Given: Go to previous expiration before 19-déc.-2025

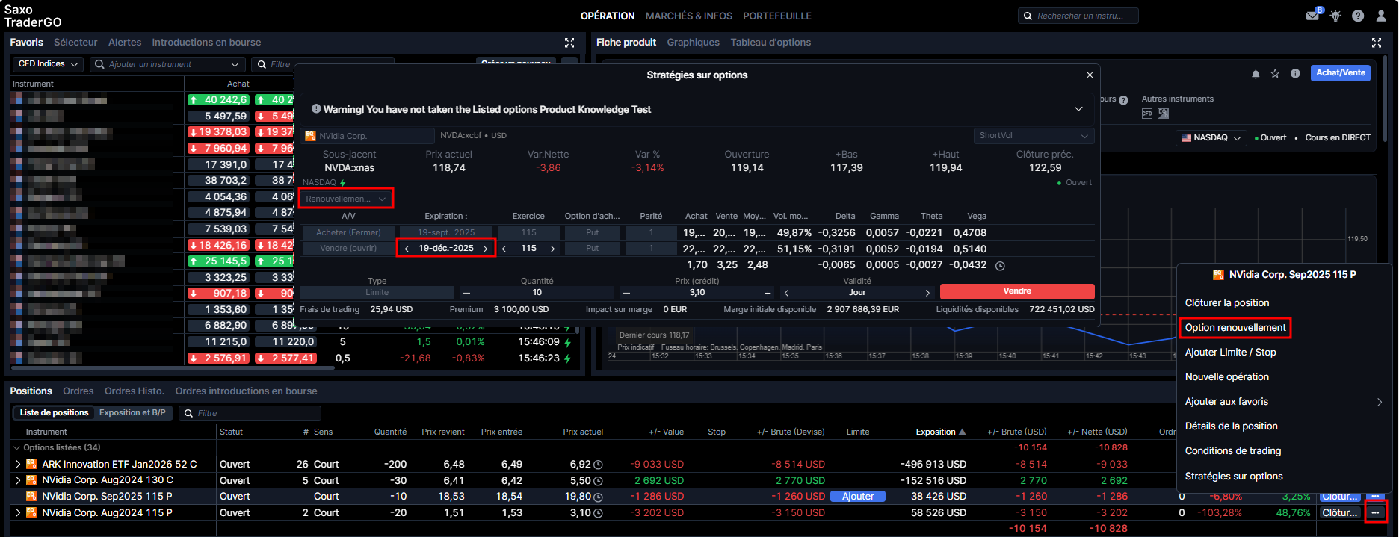Looking at the screenshot, I should 407,249.
